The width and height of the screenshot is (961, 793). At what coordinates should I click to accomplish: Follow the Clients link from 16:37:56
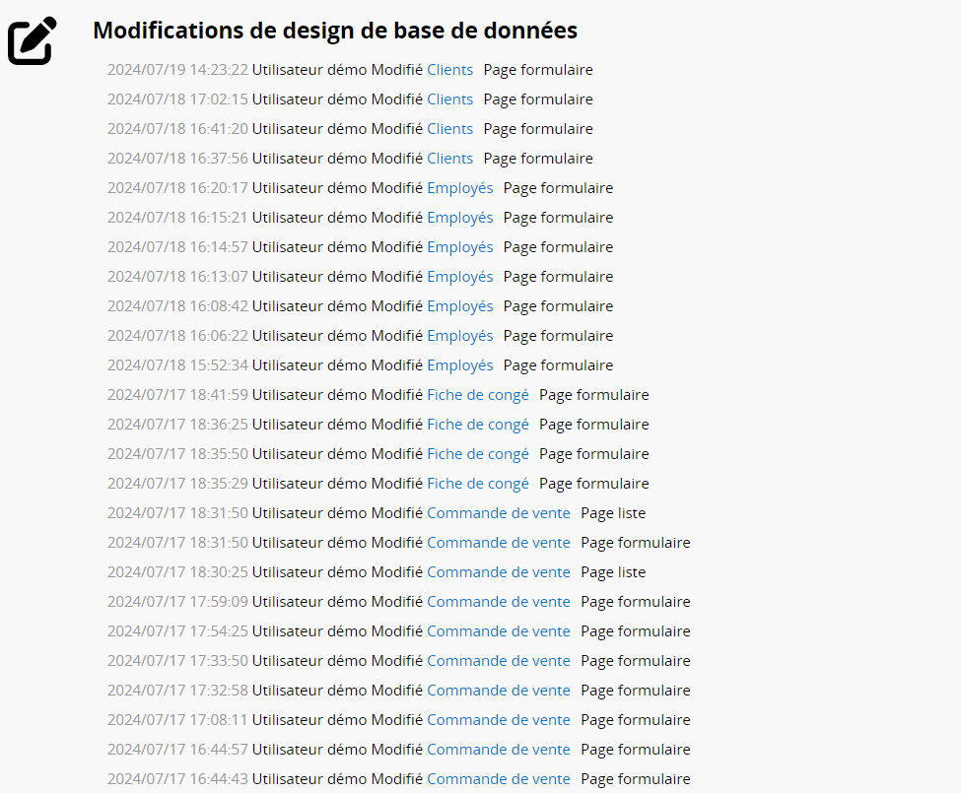click(449, 159)
